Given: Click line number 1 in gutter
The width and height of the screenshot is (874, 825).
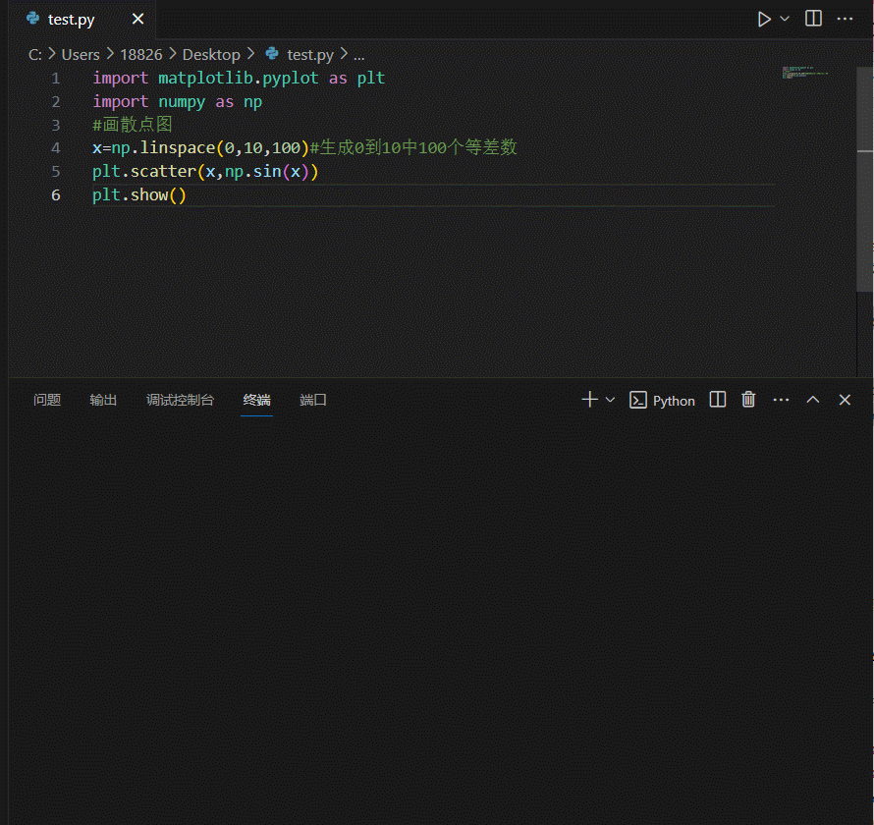Looking at the screenshot, I should (56, 78).
